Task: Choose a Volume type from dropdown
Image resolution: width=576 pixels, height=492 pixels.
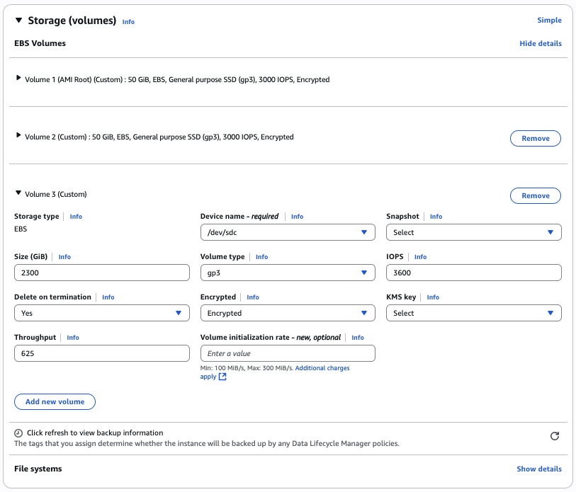Action: [x=287, y=273]
